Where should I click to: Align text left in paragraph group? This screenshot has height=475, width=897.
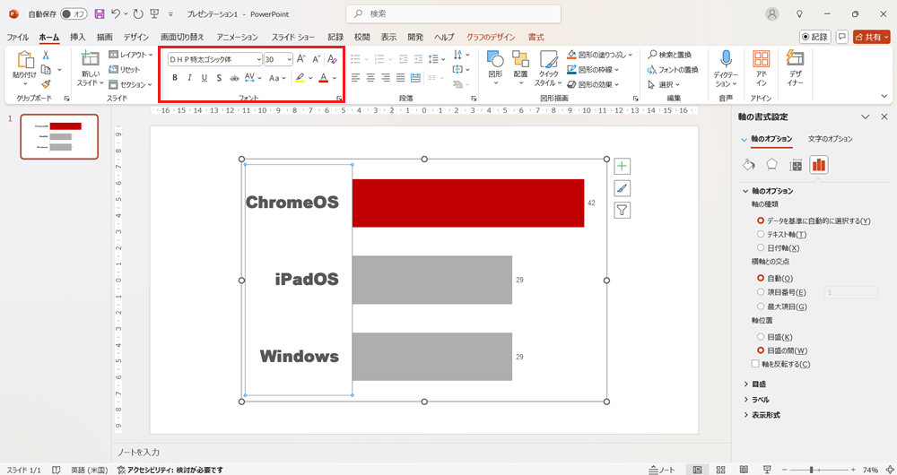pyautogui.click(x=356, y=78)
